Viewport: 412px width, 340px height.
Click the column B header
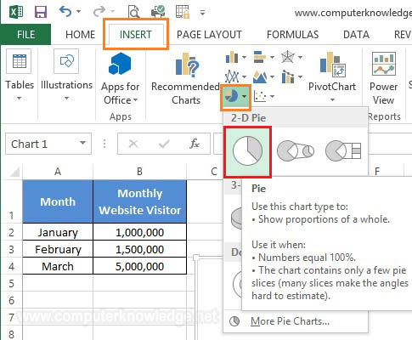tap(139, 171)
